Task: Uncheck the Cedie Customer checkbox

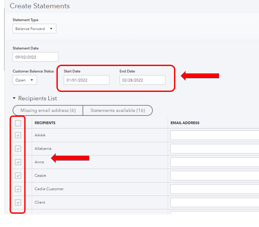Action: (18, 189)
